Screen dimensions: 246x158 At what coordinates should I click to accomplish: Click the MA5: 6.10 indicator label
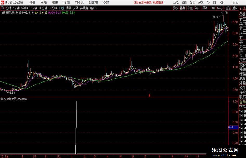tap(28, 13)
